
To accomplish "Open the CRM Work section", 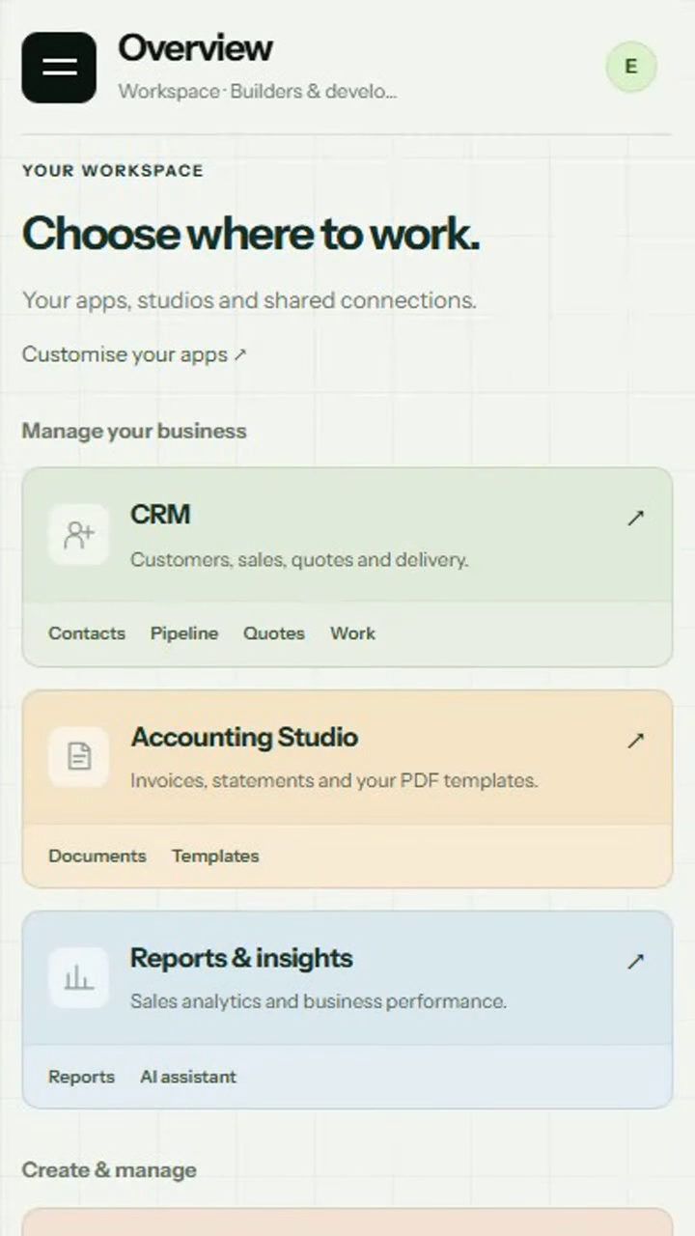I will click(x=352, y=633).
